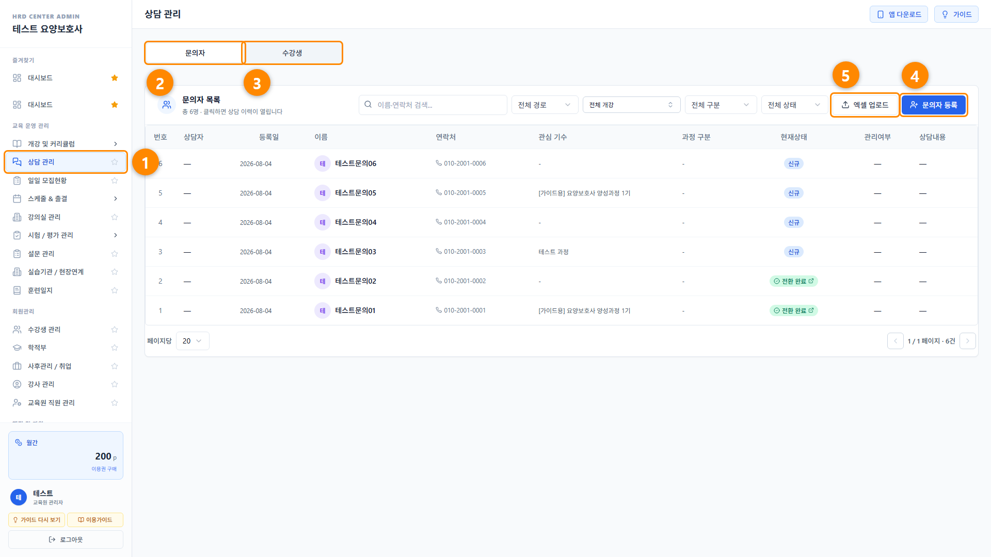Select the 문의자 tab
The width and height of the screenshot is (991, 557).
(195, 53)
